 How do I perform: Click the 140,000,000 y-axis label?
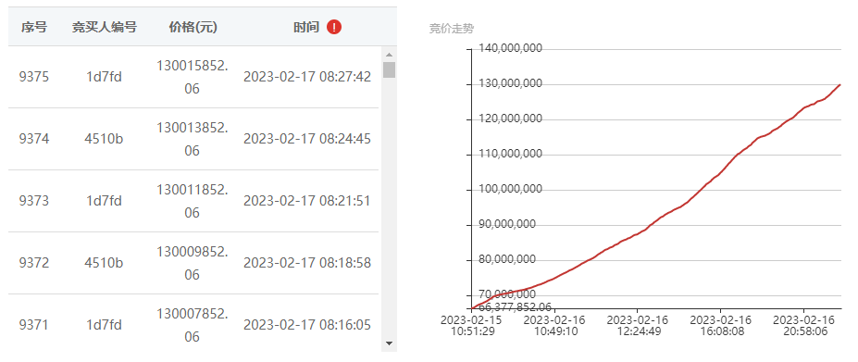tap(511, 48)
